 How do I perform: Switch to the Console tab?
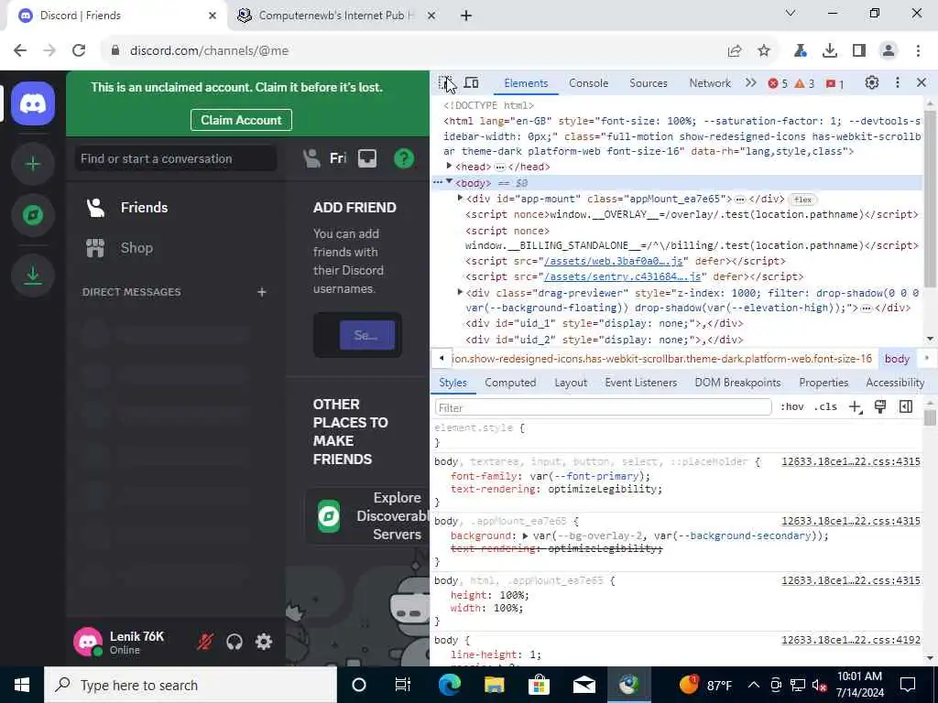(589, 83)
